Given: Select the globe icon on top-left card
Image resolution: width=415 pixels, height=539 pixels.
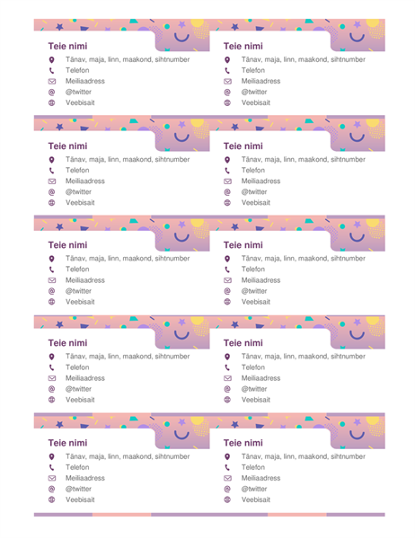Looking at the screenshot, I should pos(51,102).
